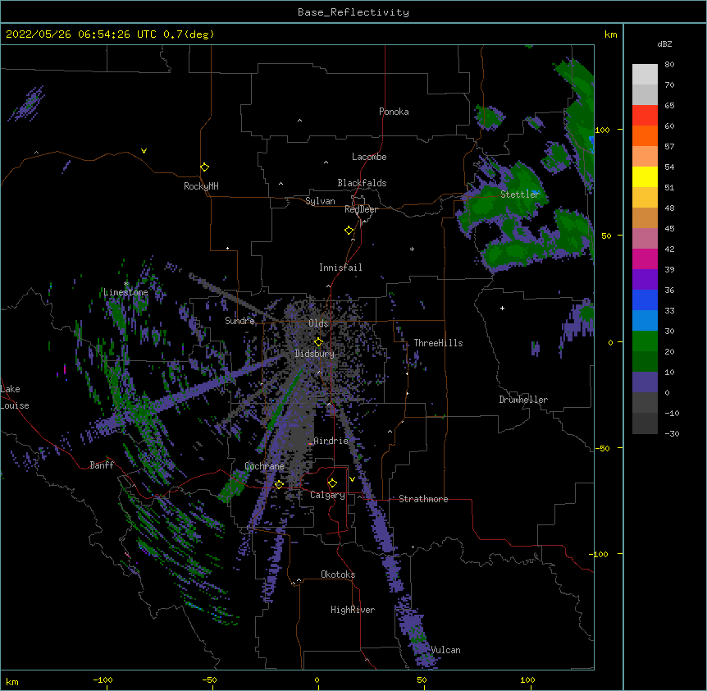Image resolution: width=707 pixels, height=691 pixels.
Task: Click the RockyMH label
Action: point(201,186)
